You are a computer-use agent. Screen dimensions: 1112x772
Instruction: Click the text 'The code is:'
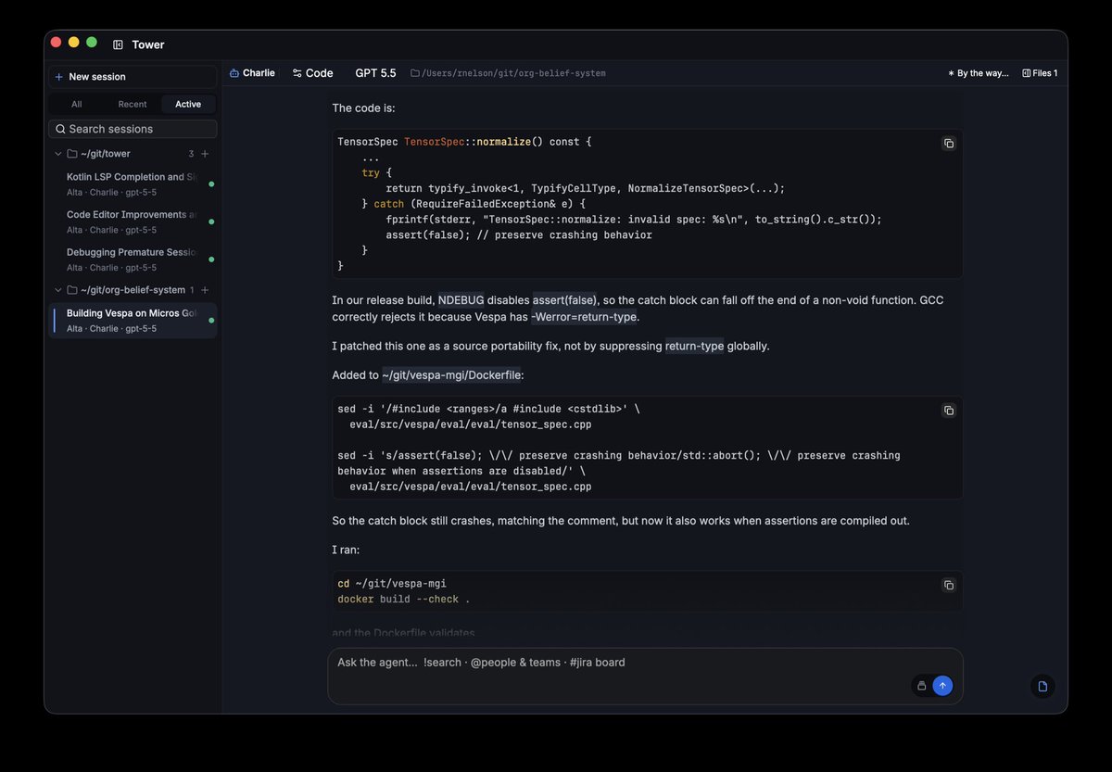coord(363,108)
